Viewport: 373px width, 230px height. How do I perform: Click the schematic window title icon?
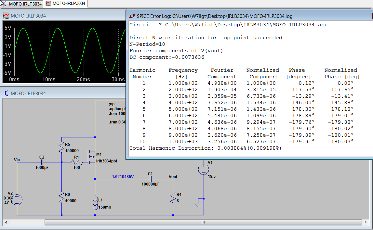click(6, 93)
